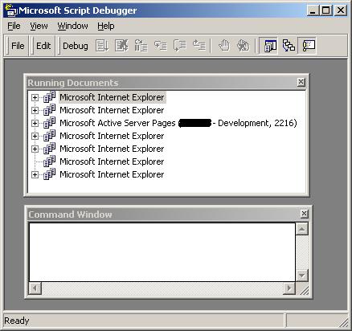Click the Clear All Breakpoints icon

(x=243, y=46)
